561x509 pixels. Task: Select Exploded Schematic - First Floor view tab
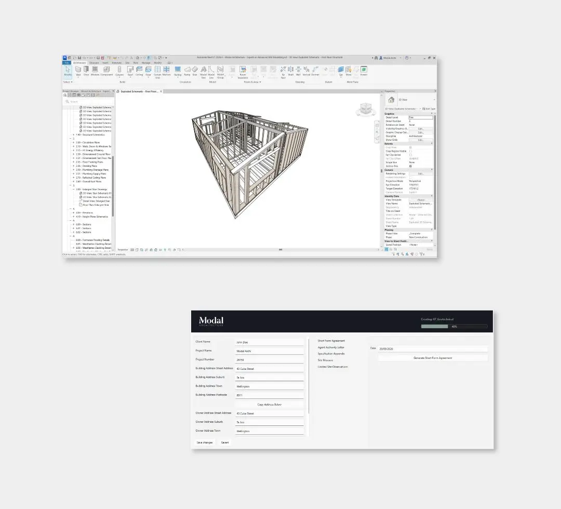point(139,91)
